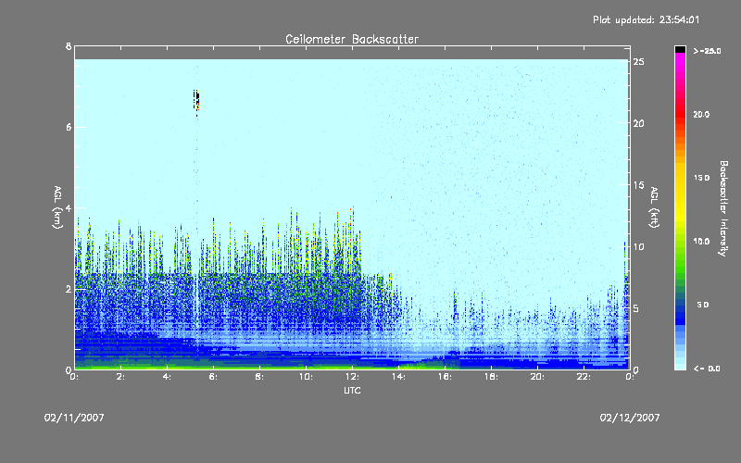
Task: Click the 6 km tick label on left axis
Action: tap(69, 127)
